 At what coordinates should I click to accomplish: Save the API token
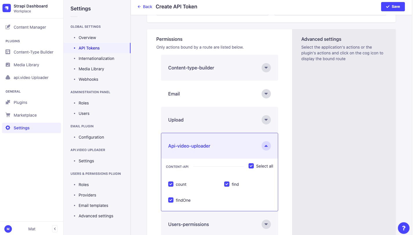pyautogui.click(x=393, y=7)
